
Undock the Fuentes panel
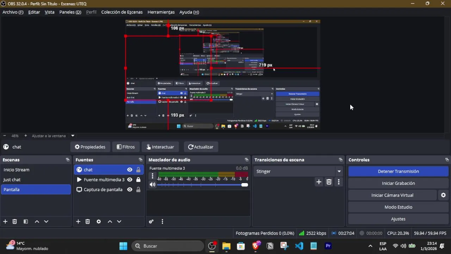coord(141,160)
